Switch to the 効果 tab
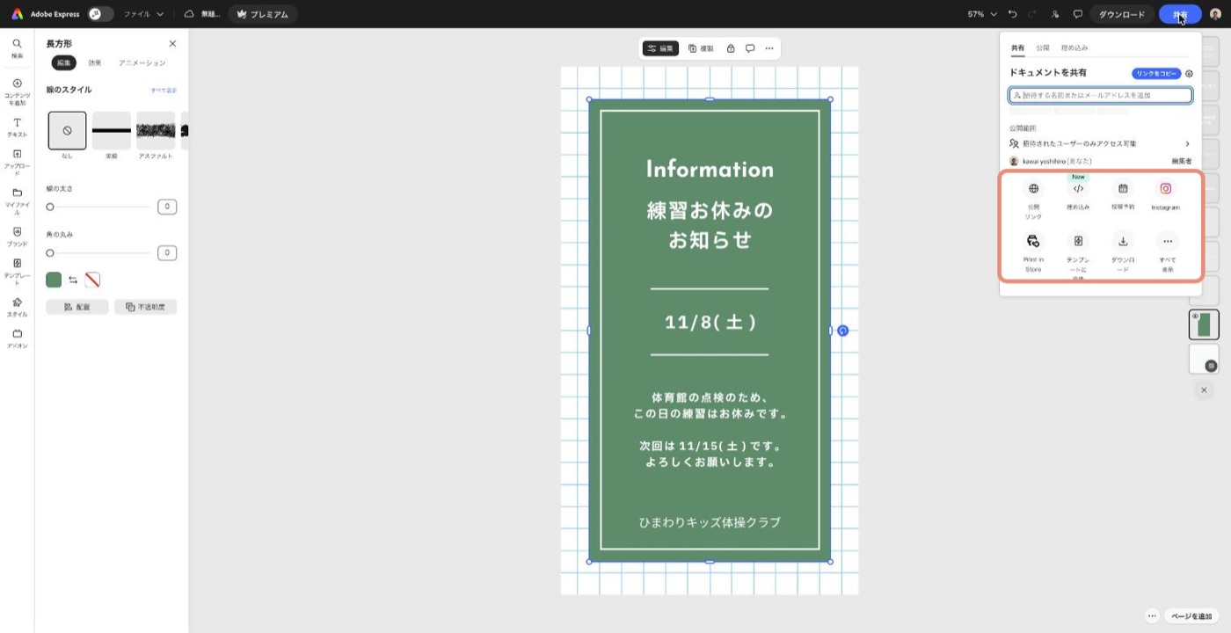The height and width of the screenshot is (633, 1231). (95, 63)
